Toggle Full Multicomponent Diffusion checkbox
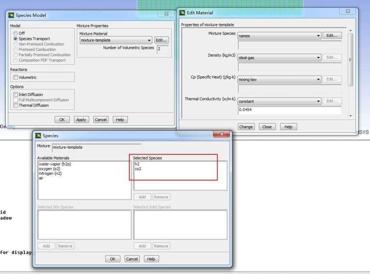 click(16, 100)
